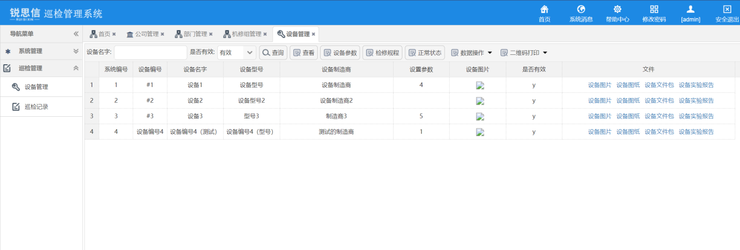Open the 设备图片 thumbnail in the 设备2 row
Viewport: 740px width, 250px height.
[x=480, y=100]
